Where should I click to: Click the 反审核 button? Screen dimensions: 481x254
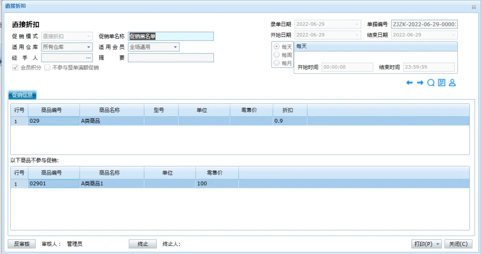coord(22,244)
